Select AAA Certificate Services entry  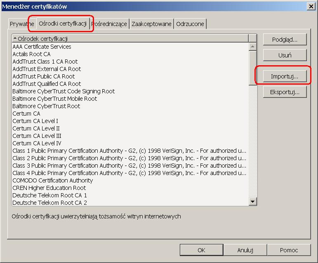pos(42,47)
